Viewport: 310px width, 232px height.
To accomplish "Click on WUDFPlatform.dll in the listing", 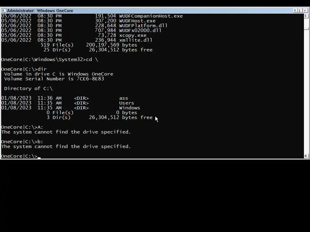I will pos(143,26).
